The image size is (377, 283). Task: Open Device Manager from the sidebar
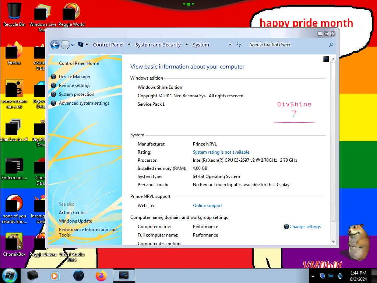74,77
